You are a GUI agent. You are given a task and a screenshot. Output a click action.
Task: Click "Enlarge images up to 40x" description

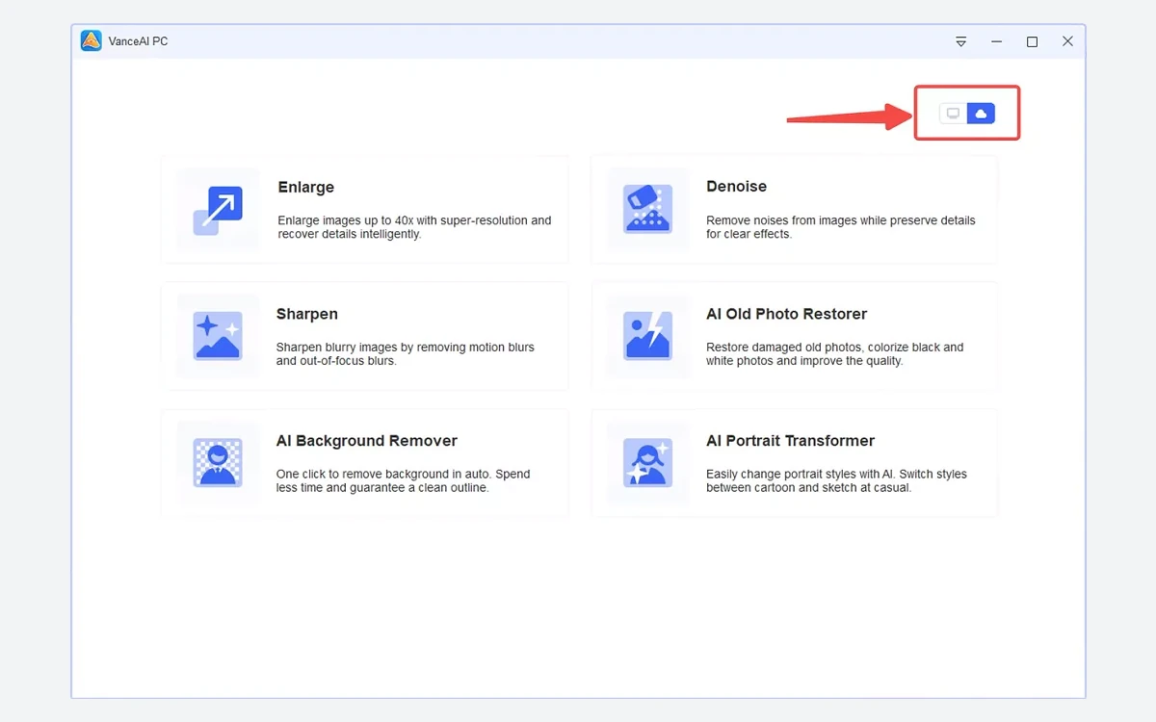[x=415, y=227]
